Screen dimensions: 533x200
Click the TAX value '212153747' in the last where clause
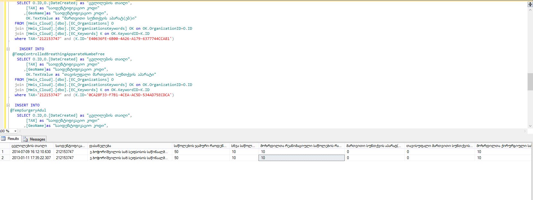click(49, 95)
